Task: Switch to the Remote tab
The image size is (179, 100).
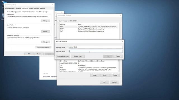Action: point(43,8)
